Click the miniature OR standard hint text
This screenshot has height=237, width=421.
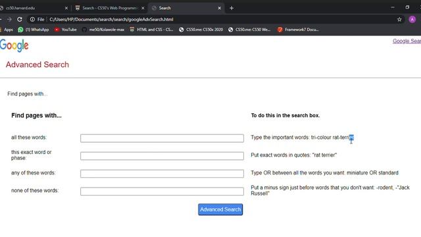coord(324,172)
